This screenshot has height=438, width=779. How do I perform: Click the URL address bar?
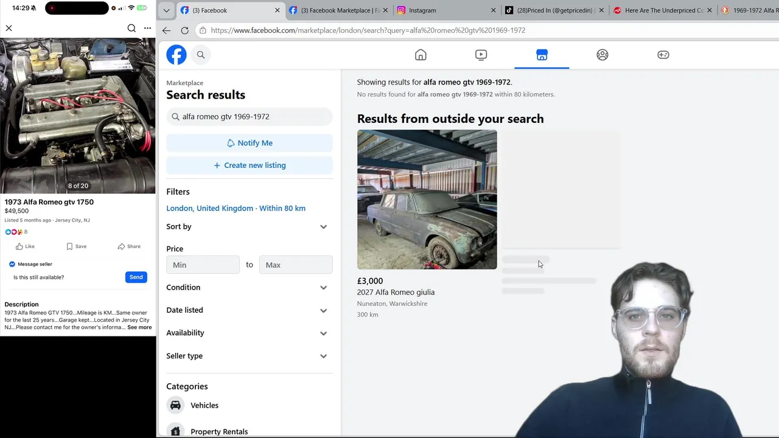487,30
